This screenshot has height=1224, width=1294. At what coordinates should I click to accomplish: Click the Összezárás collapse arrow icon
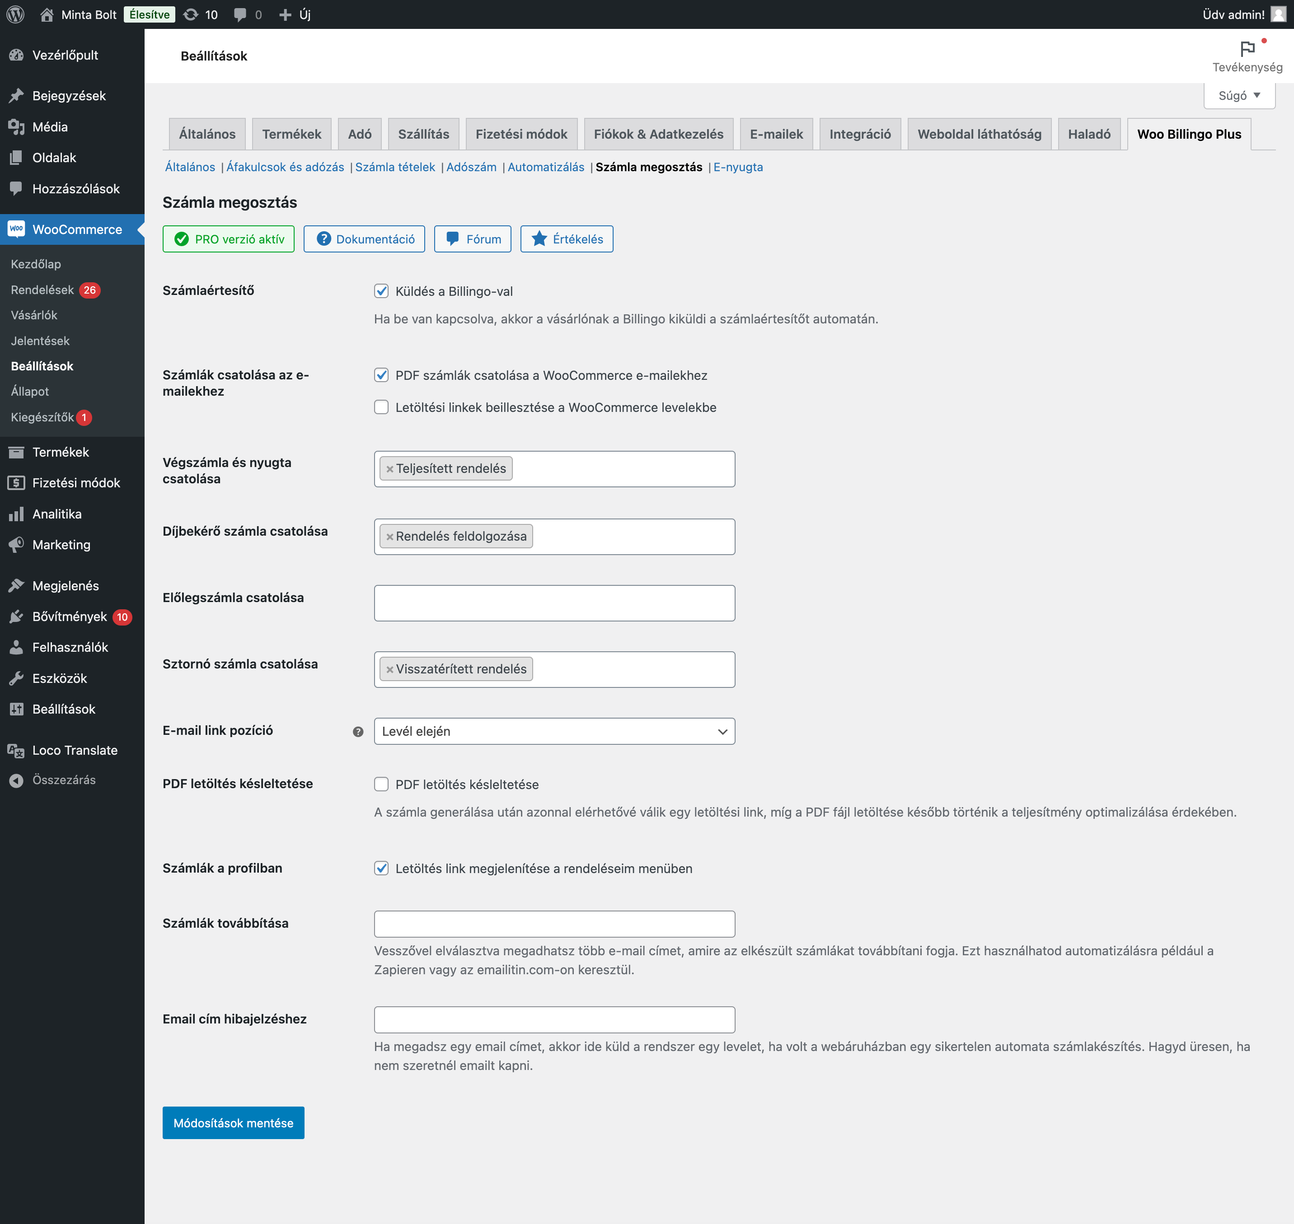(16, 780)
